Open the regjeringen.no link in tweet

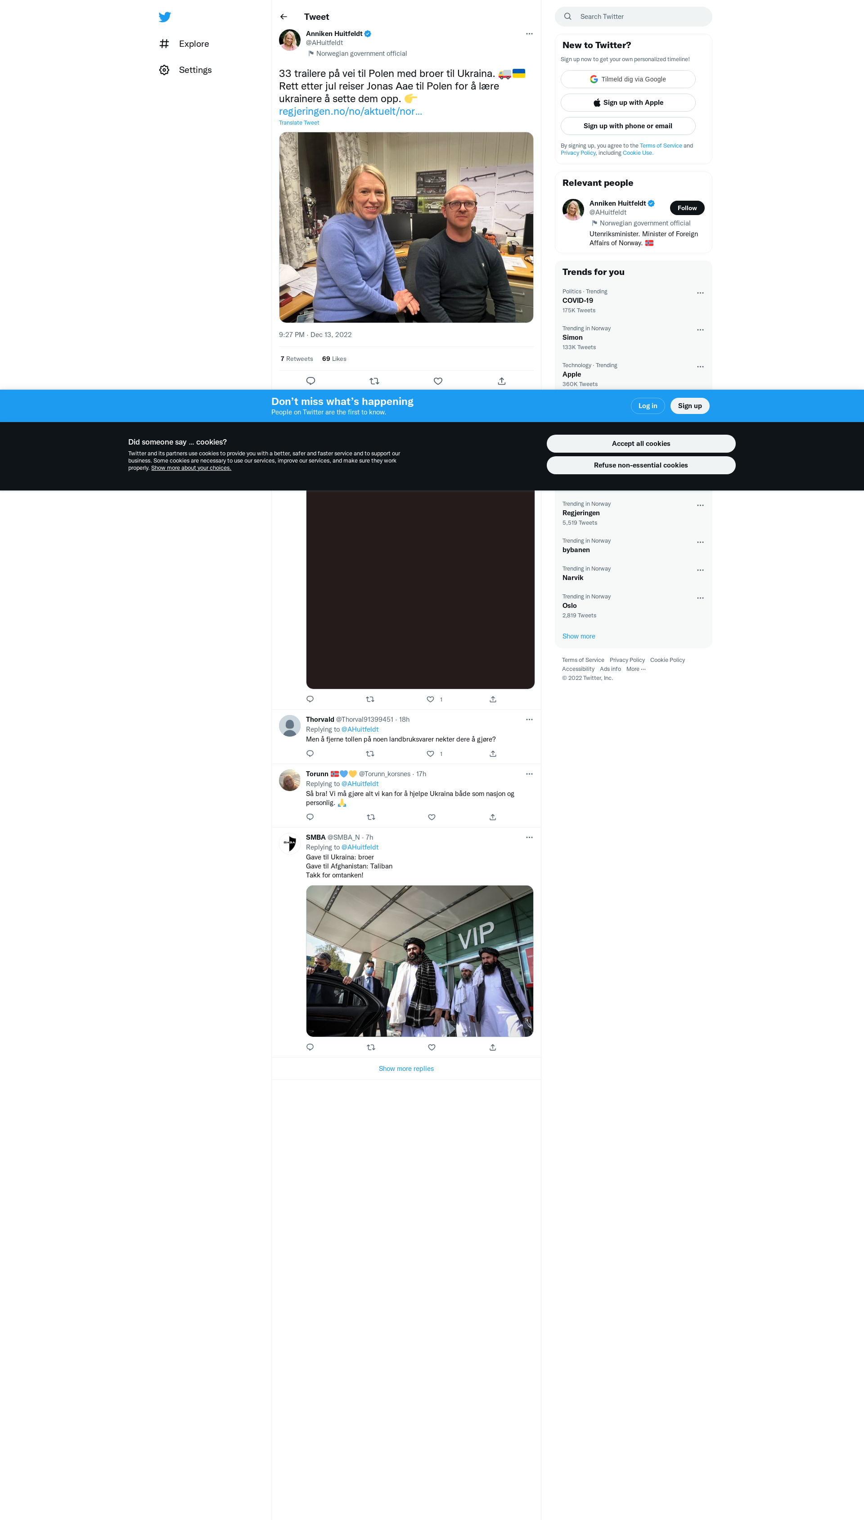[x=351, y=112]
